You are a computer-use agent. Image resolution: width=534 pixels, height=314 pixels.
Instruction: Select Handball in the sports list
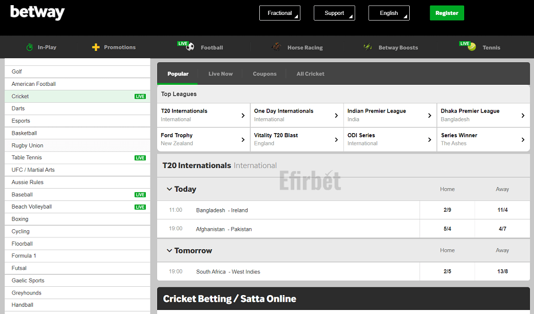coord(78,305)
